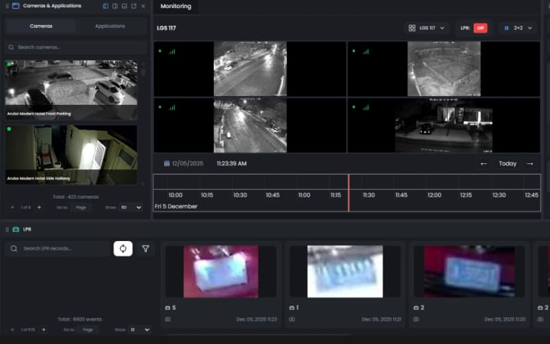Seek timeline to 11:45

coord(401,195)
